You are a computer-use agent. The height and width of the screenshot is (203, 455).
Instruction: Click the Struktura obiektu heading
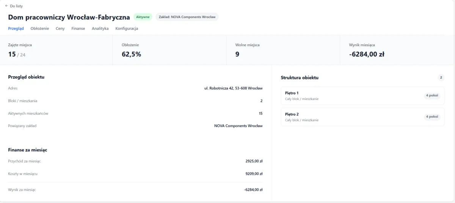[x=300, y=78]
